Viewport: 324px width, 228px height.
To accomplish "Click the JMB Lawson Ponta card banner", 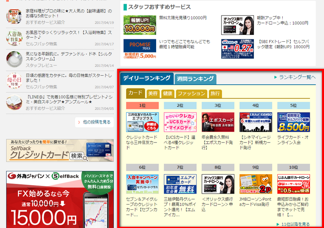I will point(255,184).
